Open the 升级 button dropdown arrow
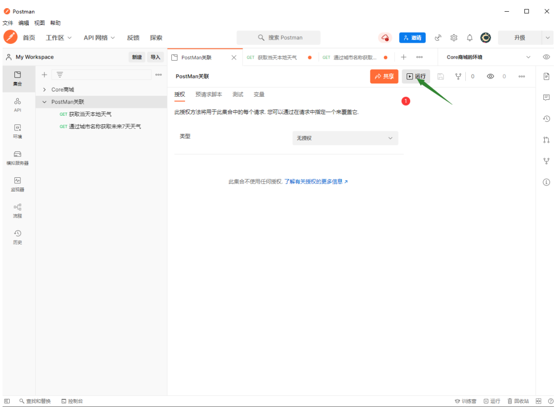The width and height of the screenshot is (556, 407). (547, 38)
